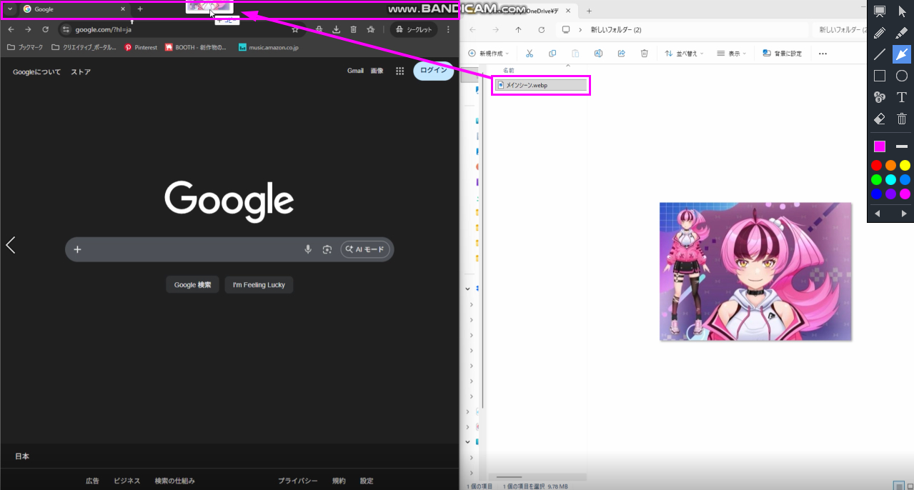The image size is (914, 490).
Task: Choose the ellipse shape tool
Action: tap(902, 76)
